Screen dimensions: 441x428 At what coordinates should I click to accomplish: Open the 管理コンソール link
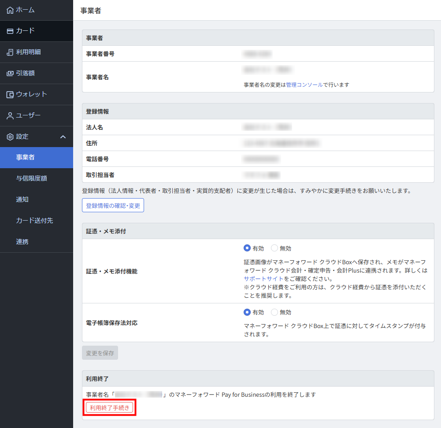coord(304,85)
